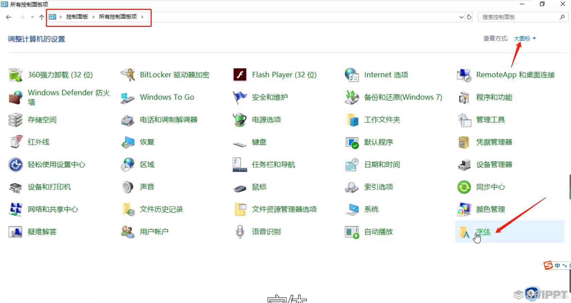
Task: Open 键盘 keyboard icon
Action: pos(240,144)
